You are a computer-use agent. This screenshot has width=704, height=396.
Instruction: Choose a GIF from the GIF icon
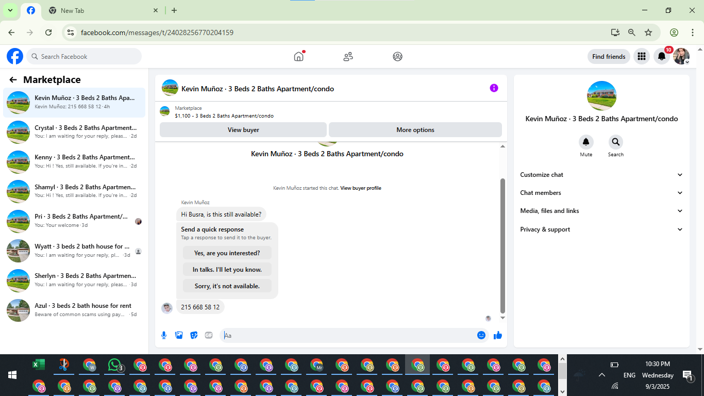209,335
